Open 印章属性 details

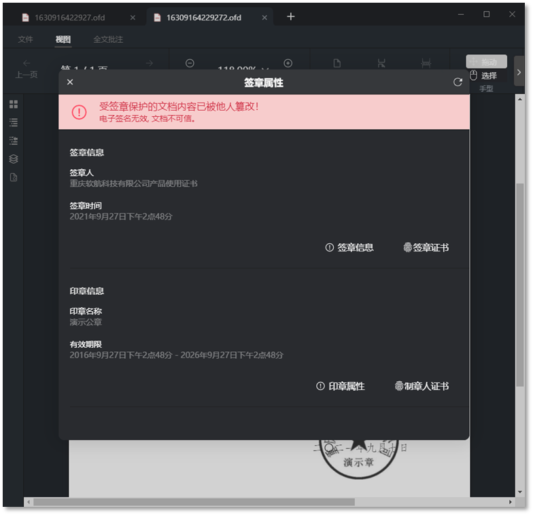[340, 386]
